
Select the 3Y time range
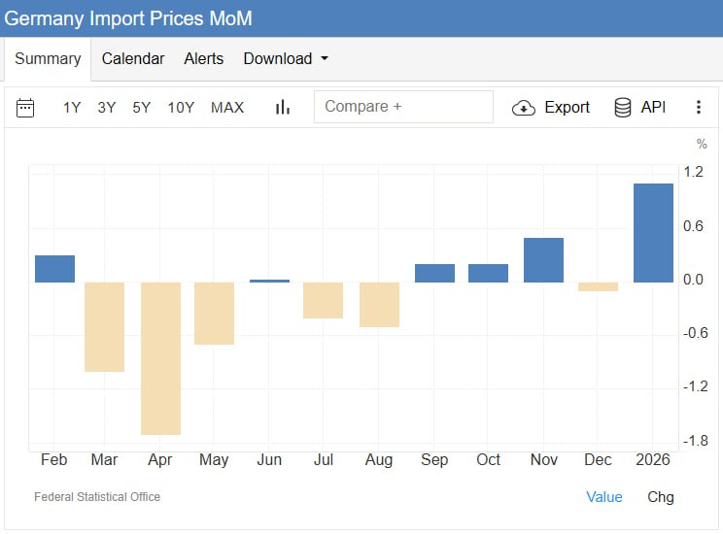coord(107,108)
